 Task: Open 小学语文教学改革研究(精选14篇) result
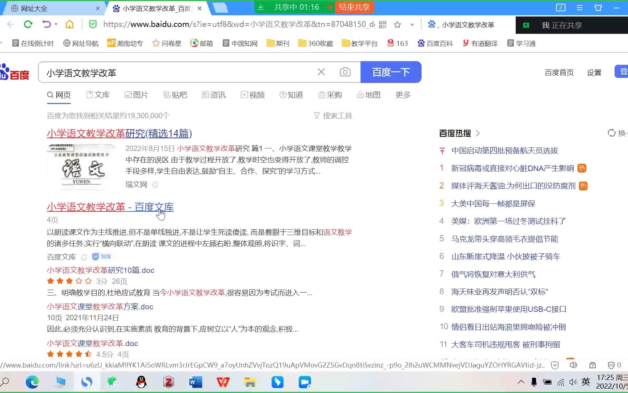tap(119, 134)
